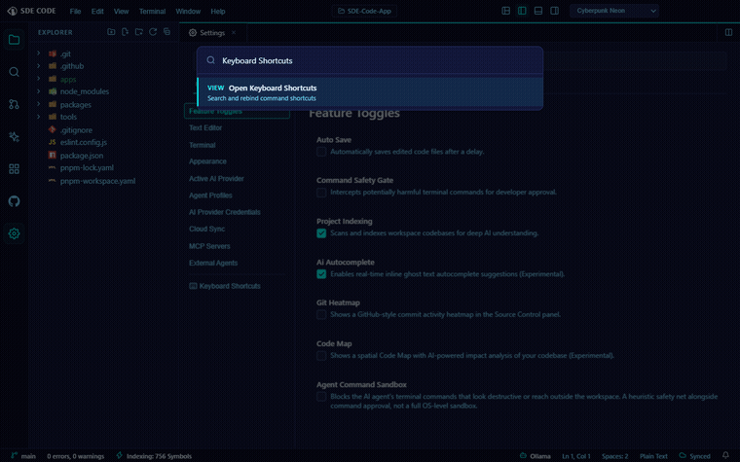Image resolution: width=740 pixels, height=462 pixels.
Task: Expand the .github folder
Action: pyautogui.click(x=39, y=66)
